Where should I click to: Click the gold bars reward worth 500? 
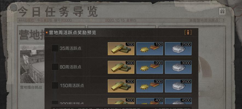pos(121,101)
